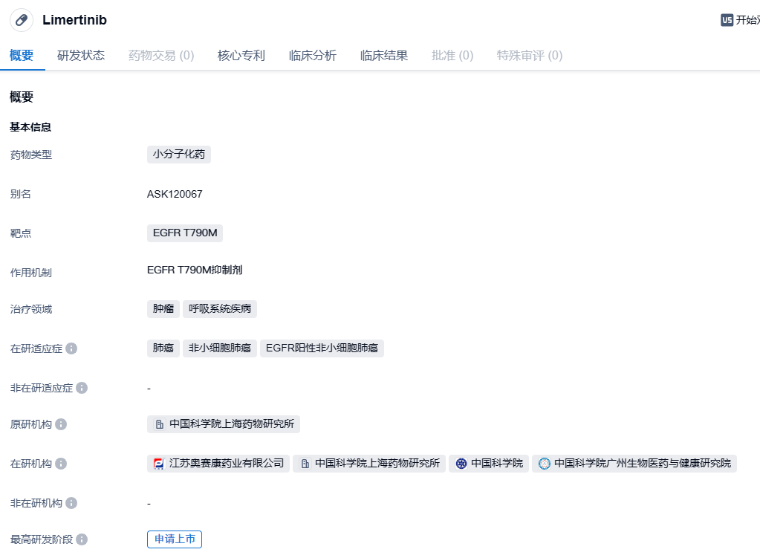Open the 核心专利 tab
The width and height of the screenshot is (760, 558).
pyautogui.click(x=241, y=56)
